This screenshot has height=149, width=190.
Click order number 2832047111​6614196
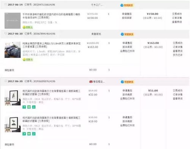click(44, 5)
